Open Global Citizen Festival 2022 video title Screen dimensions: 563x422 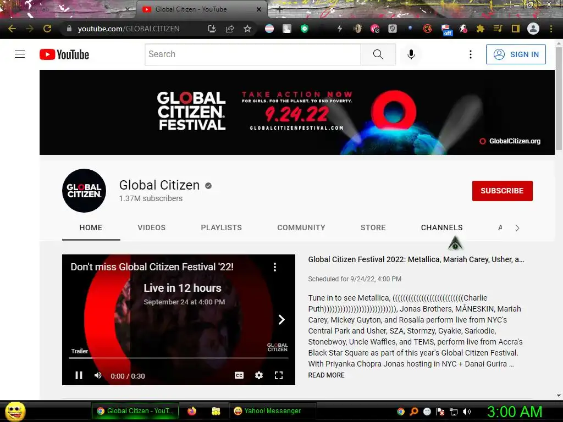[x=416, y=259]
